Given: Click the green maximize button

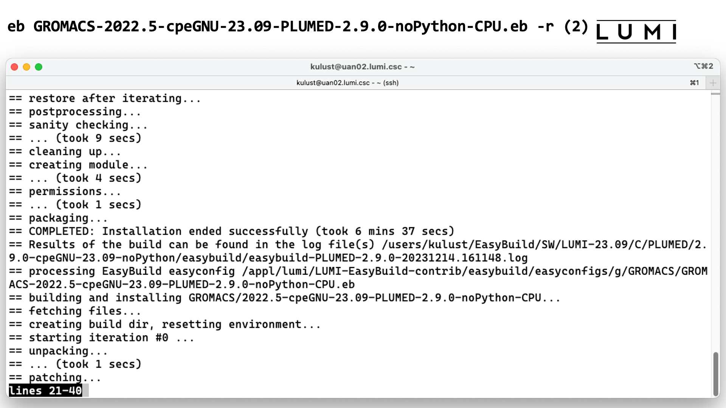Looking at the screenshot, I should click(39, 66).
